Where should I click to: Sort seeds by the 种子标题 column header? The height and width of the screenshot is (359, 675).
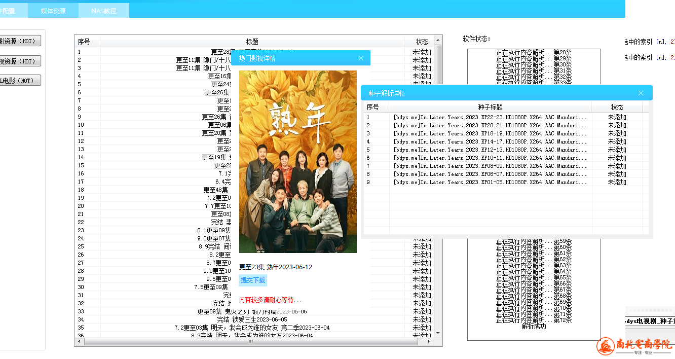coord(490,107)
